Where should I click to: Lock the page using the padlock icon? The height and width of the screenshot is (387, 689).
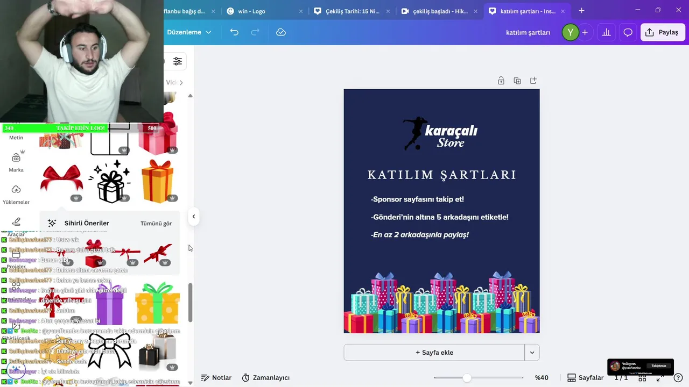coord(501,81)
